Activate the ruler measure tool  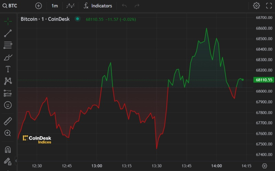point(8,121)
